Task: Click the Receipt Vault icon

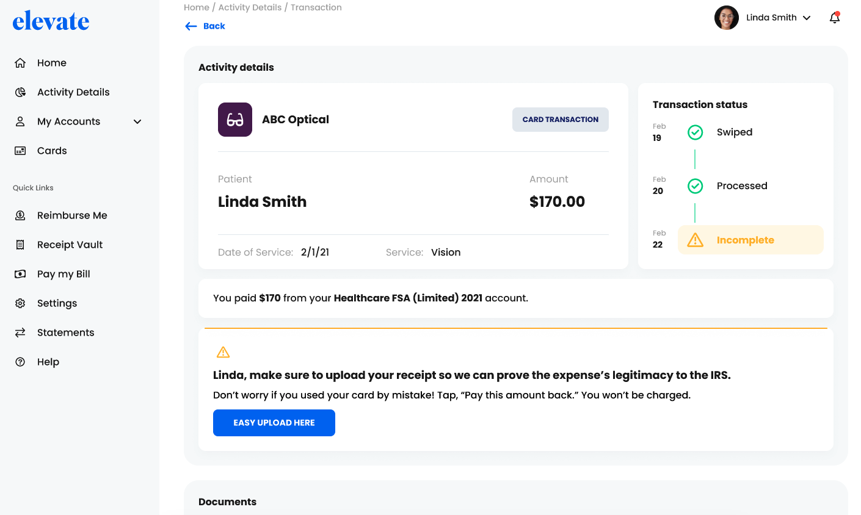Action: [x=20, y=245]
